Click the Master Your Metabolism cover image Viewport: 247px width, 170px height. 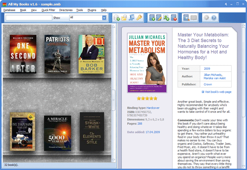click(x=147, y=63)
